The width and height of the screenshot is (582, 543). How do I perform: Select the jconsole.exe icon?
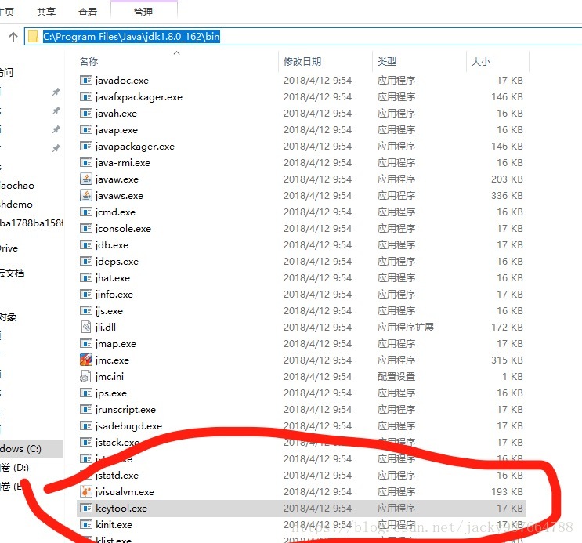tap(85, 229)
